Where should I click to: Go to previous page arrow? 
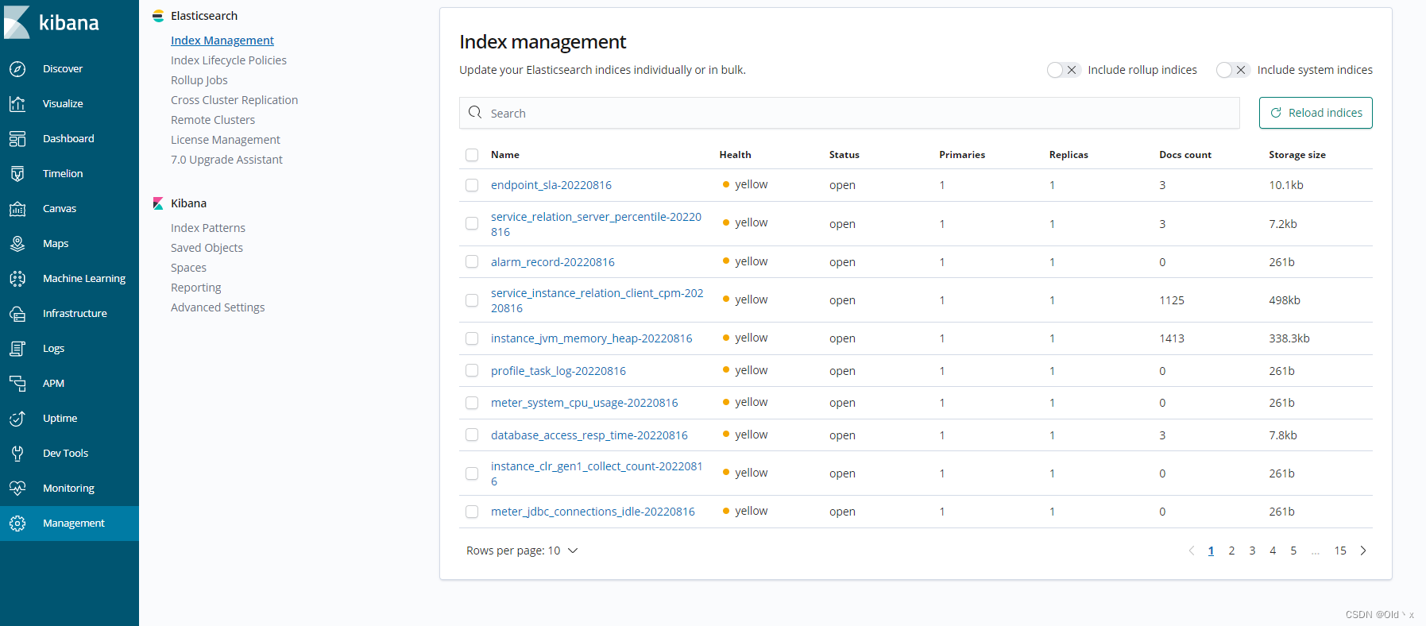1191,551
